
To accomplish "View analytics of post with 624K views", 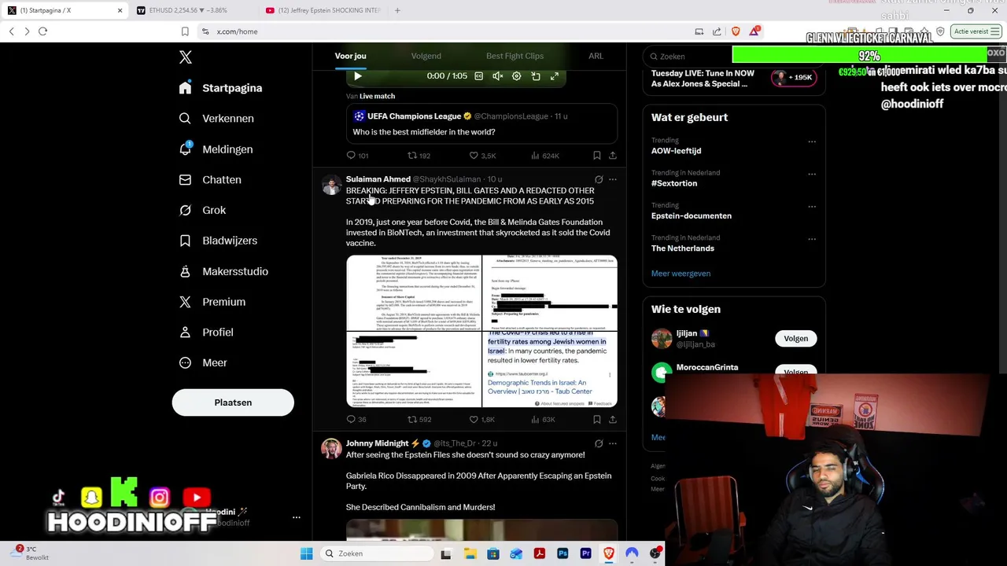I will [x=544, y=156].
